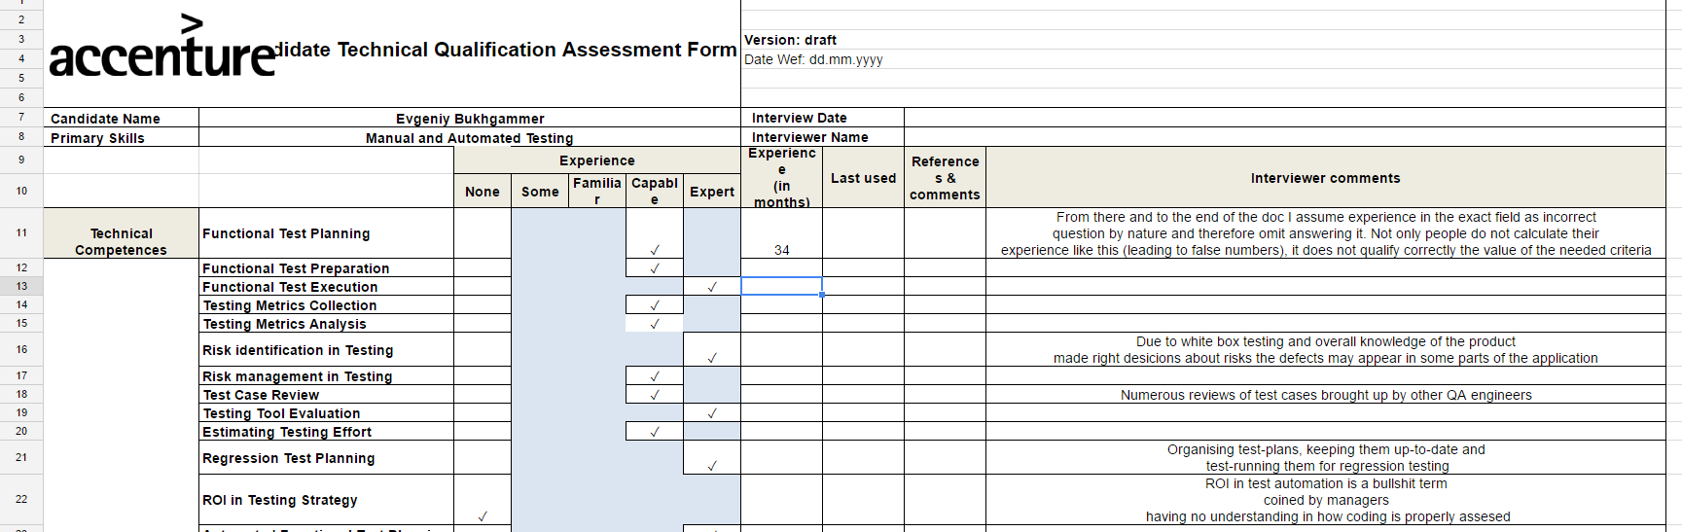Select the Capable checkmark for Functional Test Preparation

click(655, 268)
